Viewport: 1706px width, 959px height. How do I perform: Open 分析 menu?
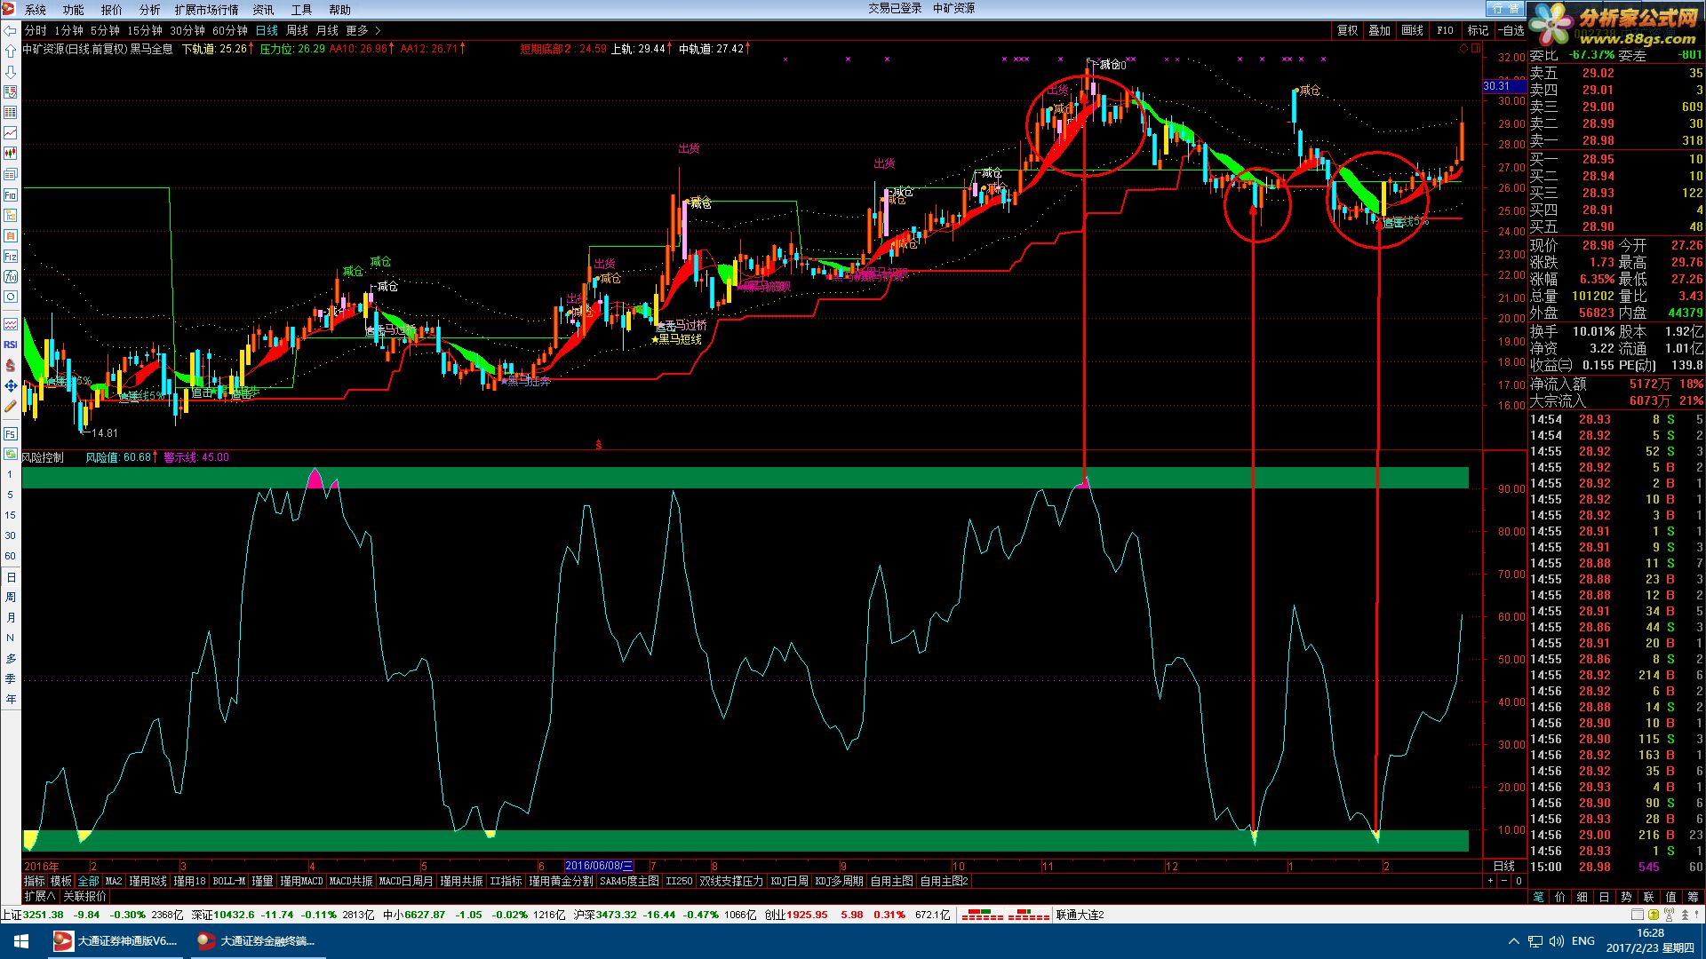[149, 10]
